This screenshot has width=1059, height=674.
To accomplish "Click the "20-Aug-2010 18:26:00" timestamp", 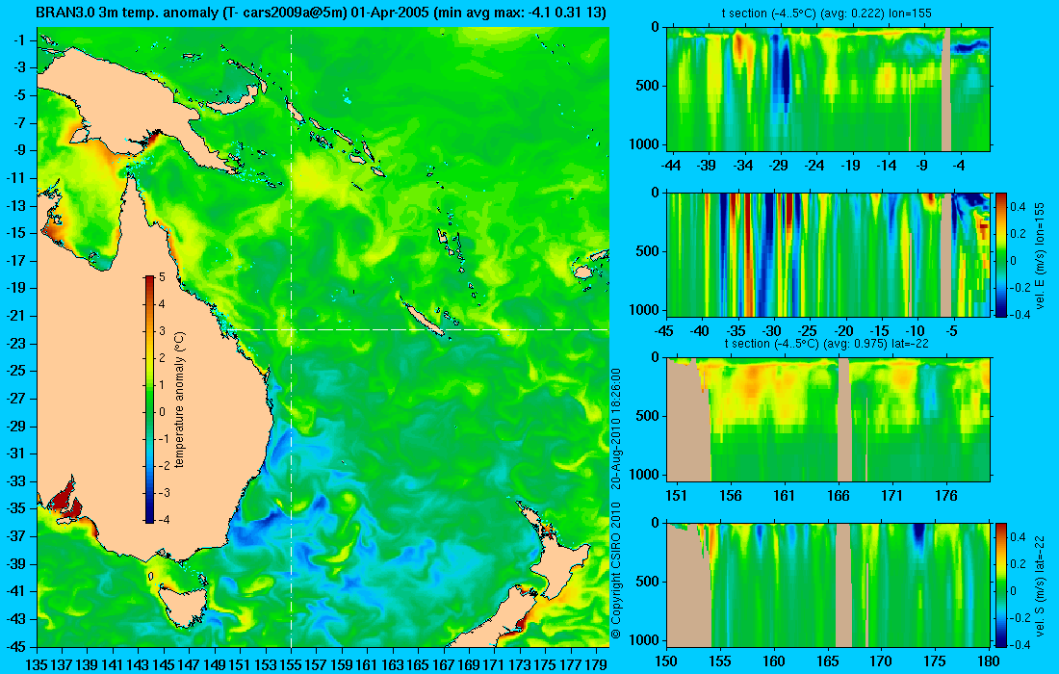I will 615,428.
